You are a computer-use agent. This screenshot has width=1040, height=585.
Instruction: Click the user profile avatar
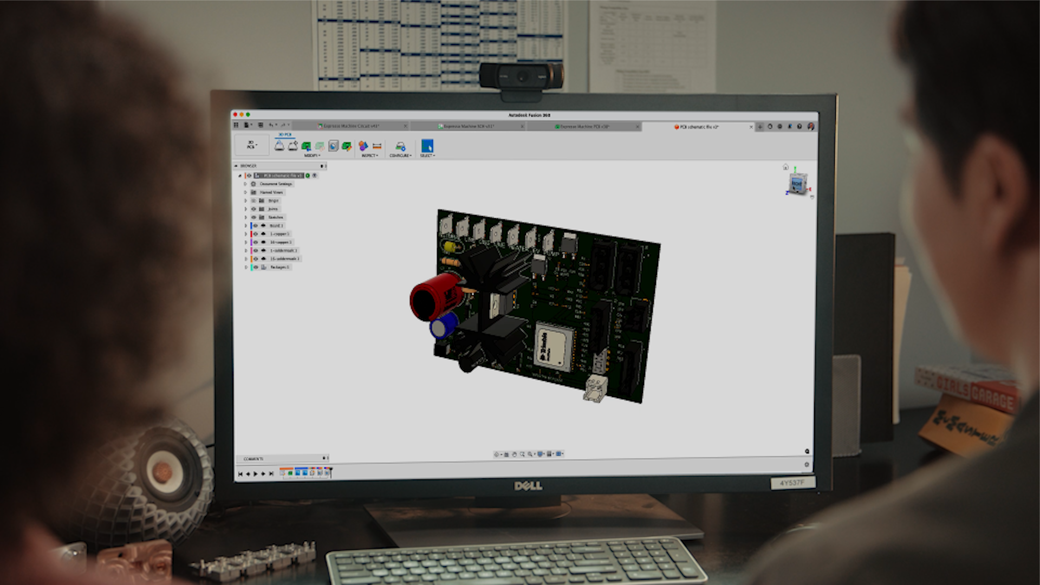[x=811, y=126]
